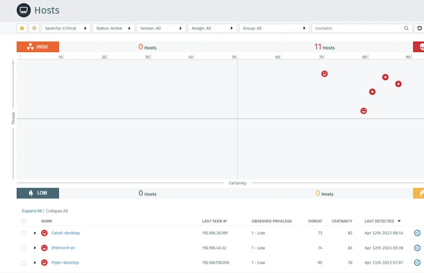Select the LOW quadrant tab
This screenshot has width=424, height=273.
(x=38, y=193)
